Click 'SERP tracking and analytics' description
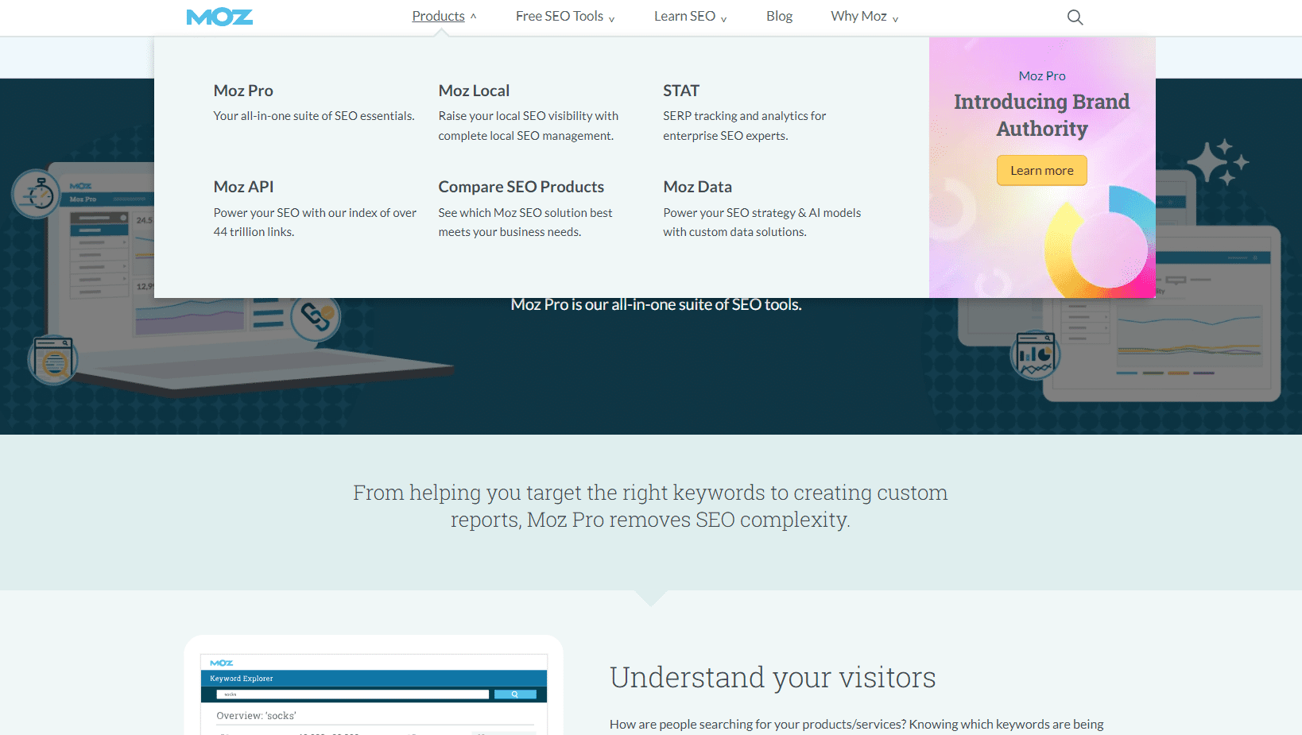Screen dimensions: 1302x735 [x=745, y=126]
